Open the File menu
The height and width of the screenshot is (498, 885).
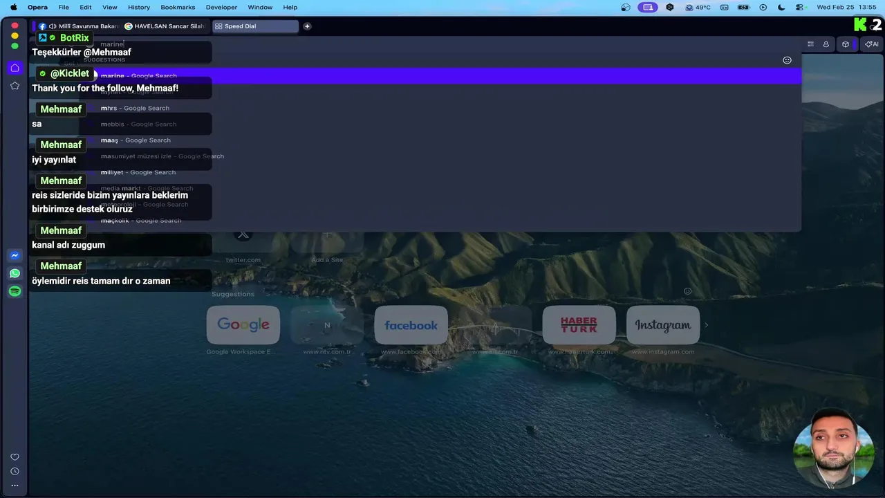(x=64, y=7)
